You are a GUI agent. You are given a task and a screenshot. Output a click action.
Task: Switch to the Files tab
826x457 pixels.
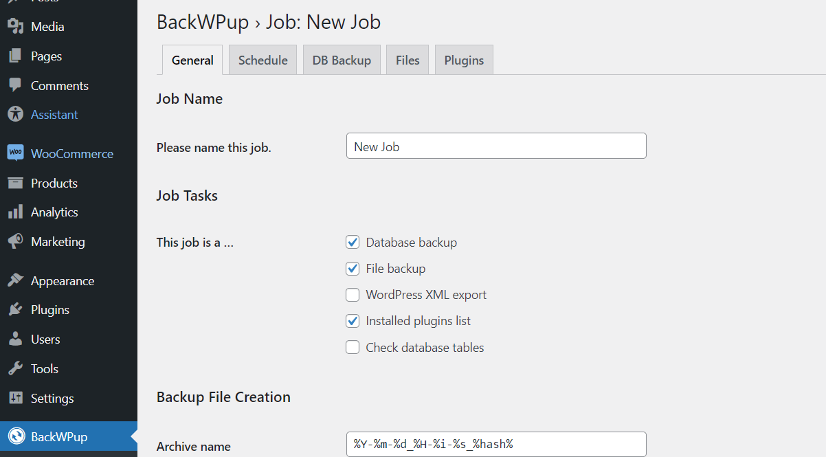click(x=408, y=60)
